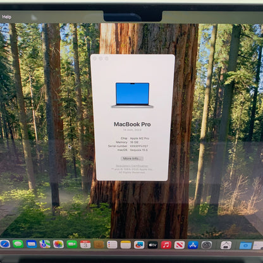Image resolution: width=263 pixels, height=263 pixels.
Task: Launch the Music app
Action: coord(166,245)
